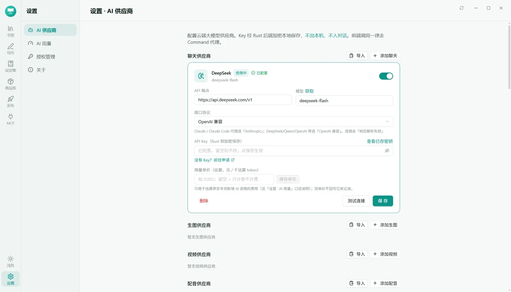Image resolution: width=511 pixels, height=292 pixels.
Task: Click the vertical scrollbar on the right
Action: (x=509, y=58)
